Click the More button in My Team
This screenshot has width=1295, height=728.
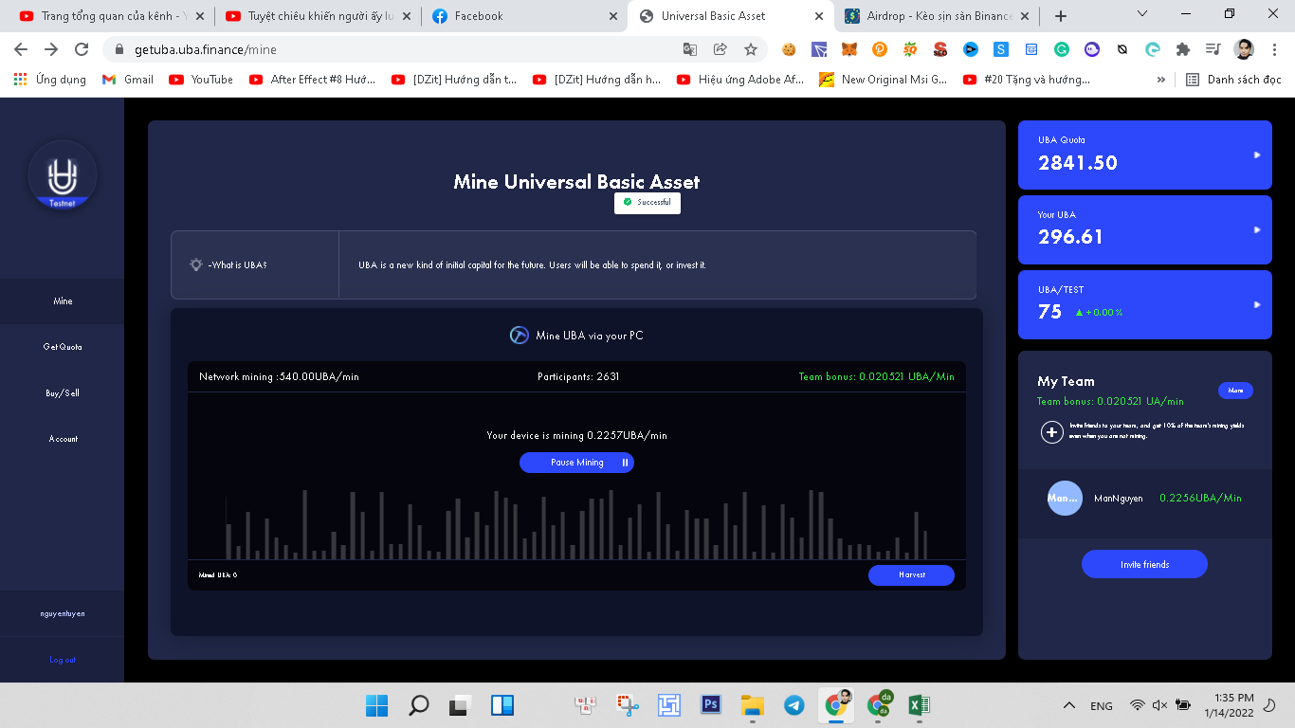click(x=1235, y=391)
